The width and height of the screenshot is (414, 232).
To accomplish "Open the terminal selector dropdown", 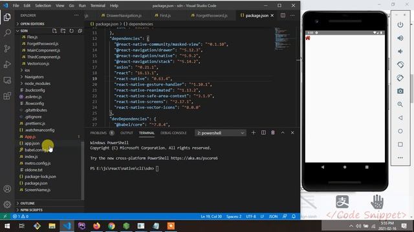I will [x=220, y=133].
